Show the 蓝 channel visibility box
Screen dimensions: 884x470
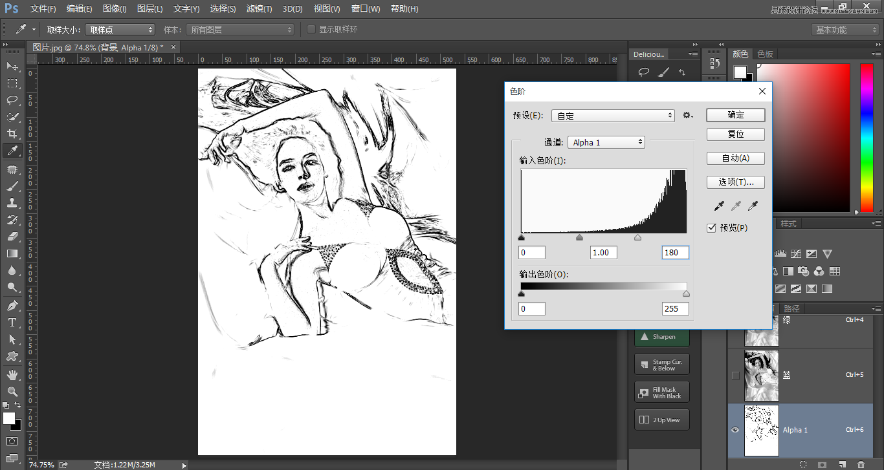[x=735, y=375]
